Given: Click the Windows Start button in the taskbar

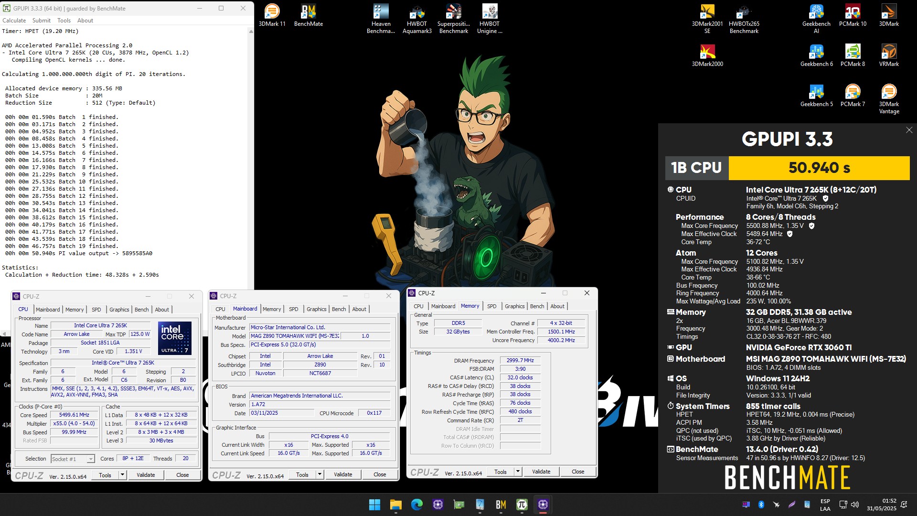Looking at the screenshot, I should (x=374, y=505).
